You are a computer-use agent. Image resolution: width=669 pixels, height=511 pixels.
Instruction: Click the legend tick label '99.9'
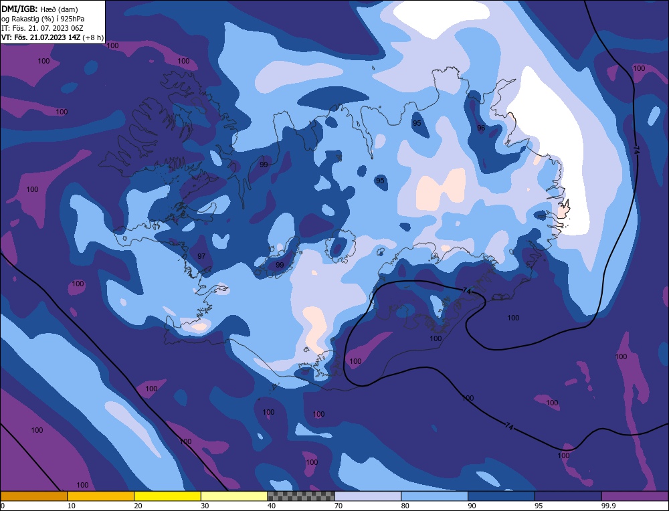pyautogui.click(x=607, y=506)
